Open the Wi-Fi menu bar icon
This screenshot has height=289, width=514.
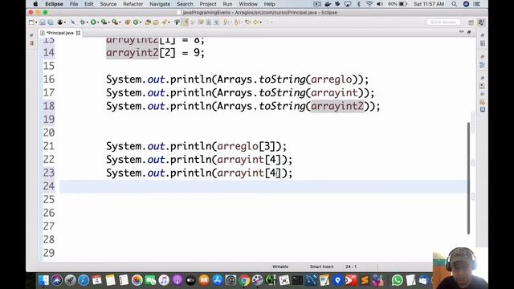coord(369,4)
